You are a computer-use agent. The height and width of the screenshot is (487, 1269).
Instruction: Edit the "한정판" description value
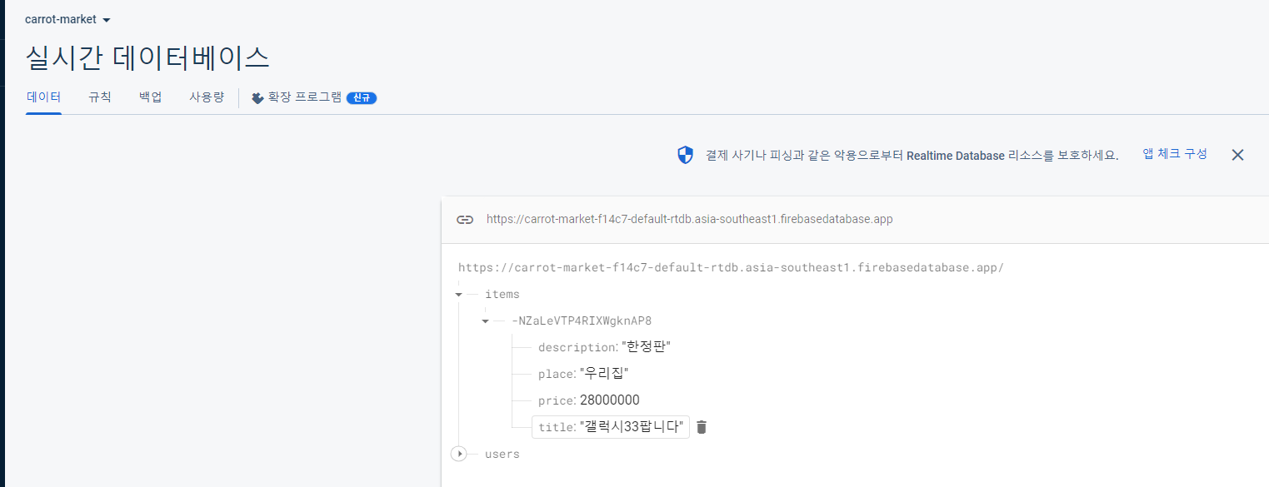point(646,347)
